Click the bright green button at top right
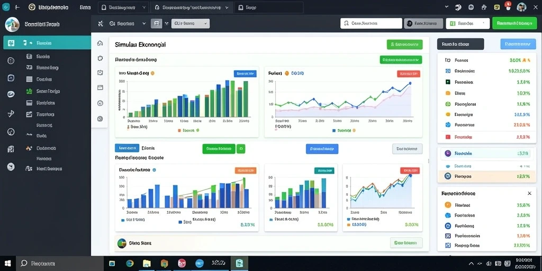Image resolution: width=542 pixels, height=271 pixels. 514,23
